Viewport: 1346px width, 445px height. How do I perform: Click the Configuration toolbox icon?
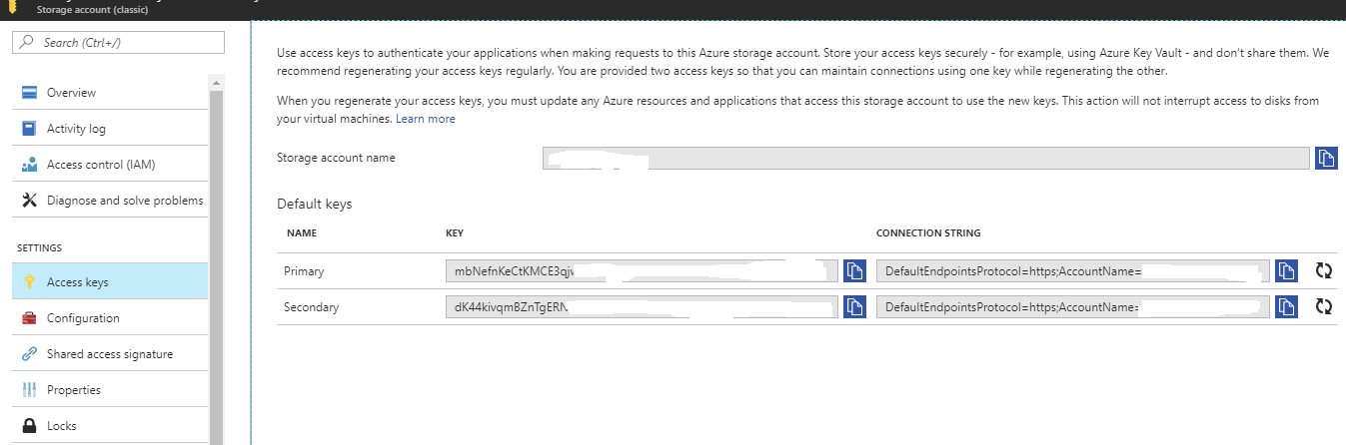pyautogui.click(x=29, y=318)
